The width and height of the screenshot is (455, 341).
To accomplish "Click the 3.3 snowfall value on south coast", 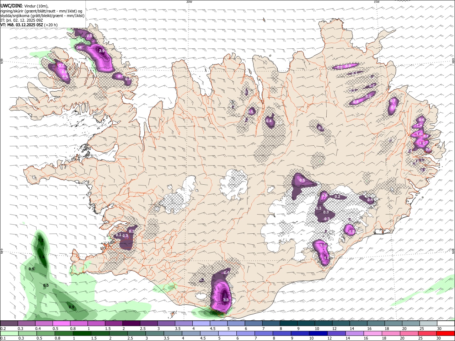I will (x=226, y=300).
